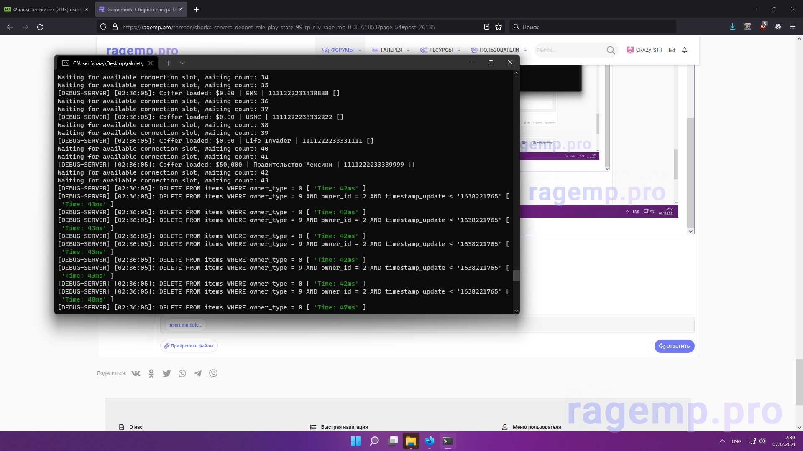Open terminal new-tab profile dropdown chevron
This screenshot has width=803, height=451.
[x=182, y=63]
